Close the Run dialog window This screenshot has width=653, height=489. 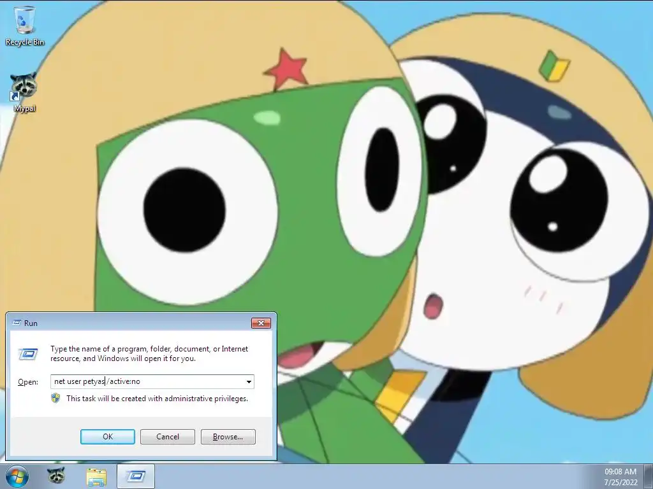tap(261, 323)
